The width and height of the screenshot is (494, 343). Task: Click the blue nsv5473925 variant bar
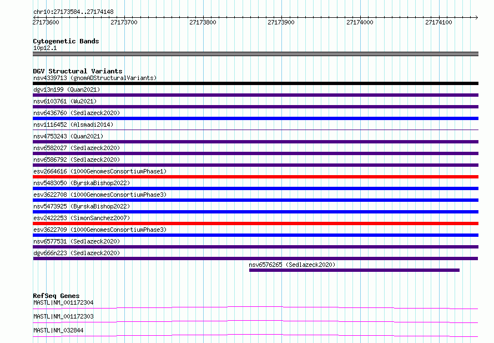click(x=255, y=212)
